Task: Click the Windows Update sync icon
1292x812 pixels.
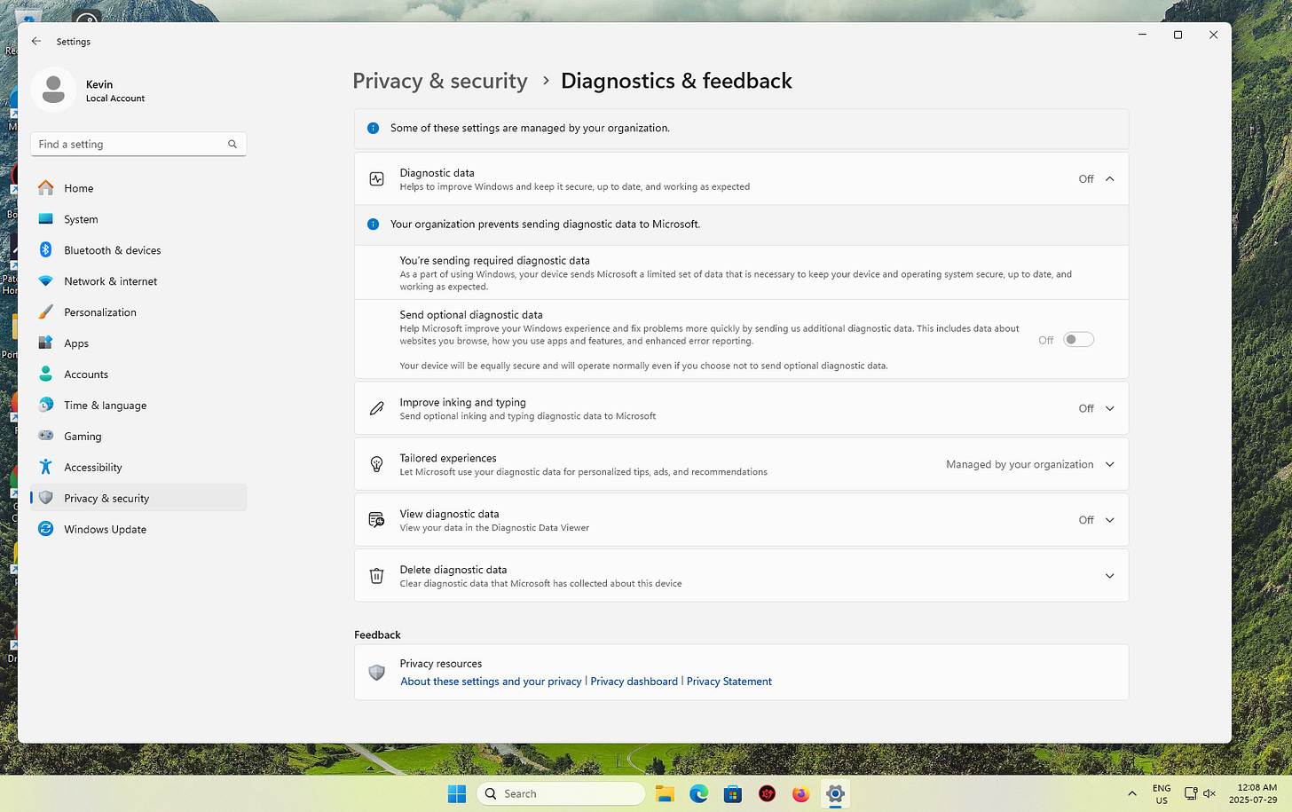Action: click(46, 529)
